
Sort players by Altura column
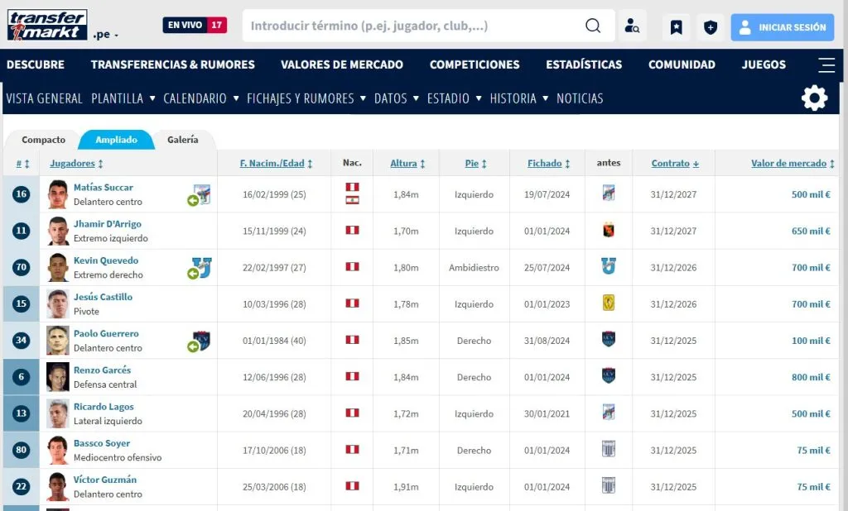(x=407, y=164)
